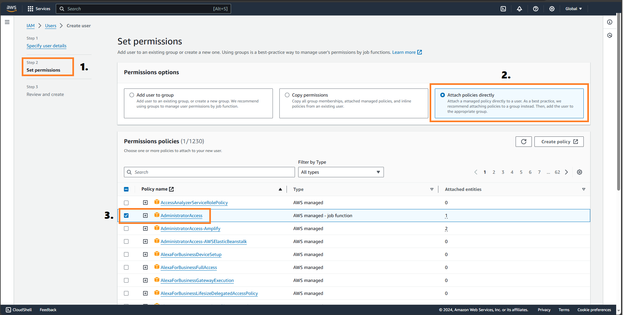Viewport: 623px width, 315px height.
Task: Expand AlexaForBusinessDeviceSetup policy details
Action: [x=145, y=254]
